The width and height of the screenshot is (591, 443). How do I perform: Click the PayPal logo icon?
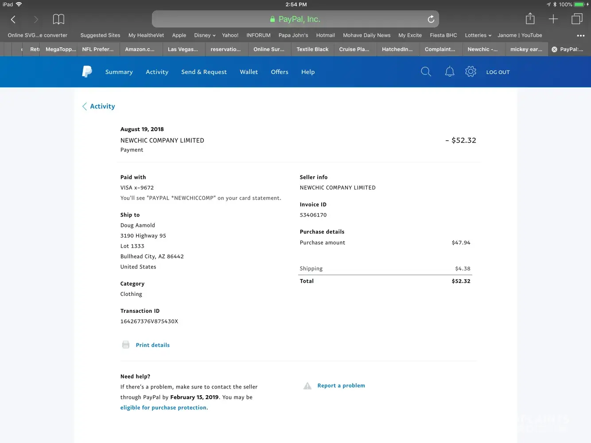click(x=87, y=71)
